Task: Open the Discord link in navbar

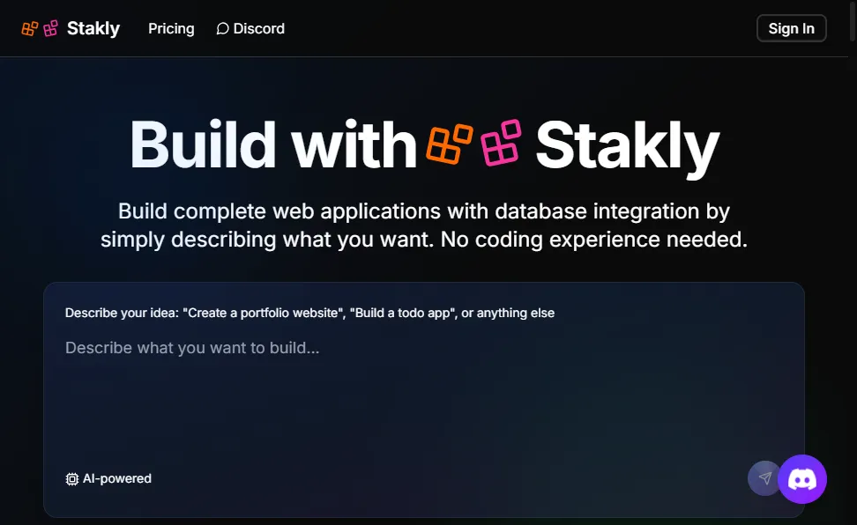Action: pyautogui.click(x=258, y=28)
